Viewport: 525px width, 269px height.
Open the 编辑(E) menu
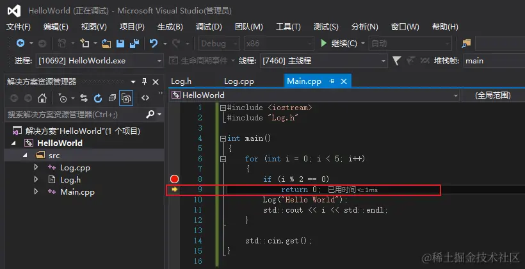point(56,27)
